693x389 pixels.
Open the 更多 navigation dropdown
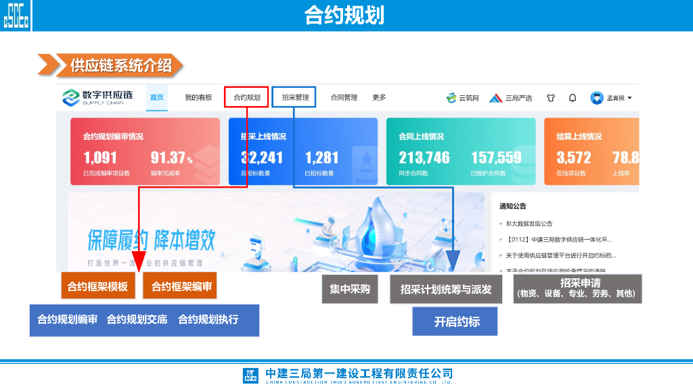pyautogui.click(x=378, y=97)
